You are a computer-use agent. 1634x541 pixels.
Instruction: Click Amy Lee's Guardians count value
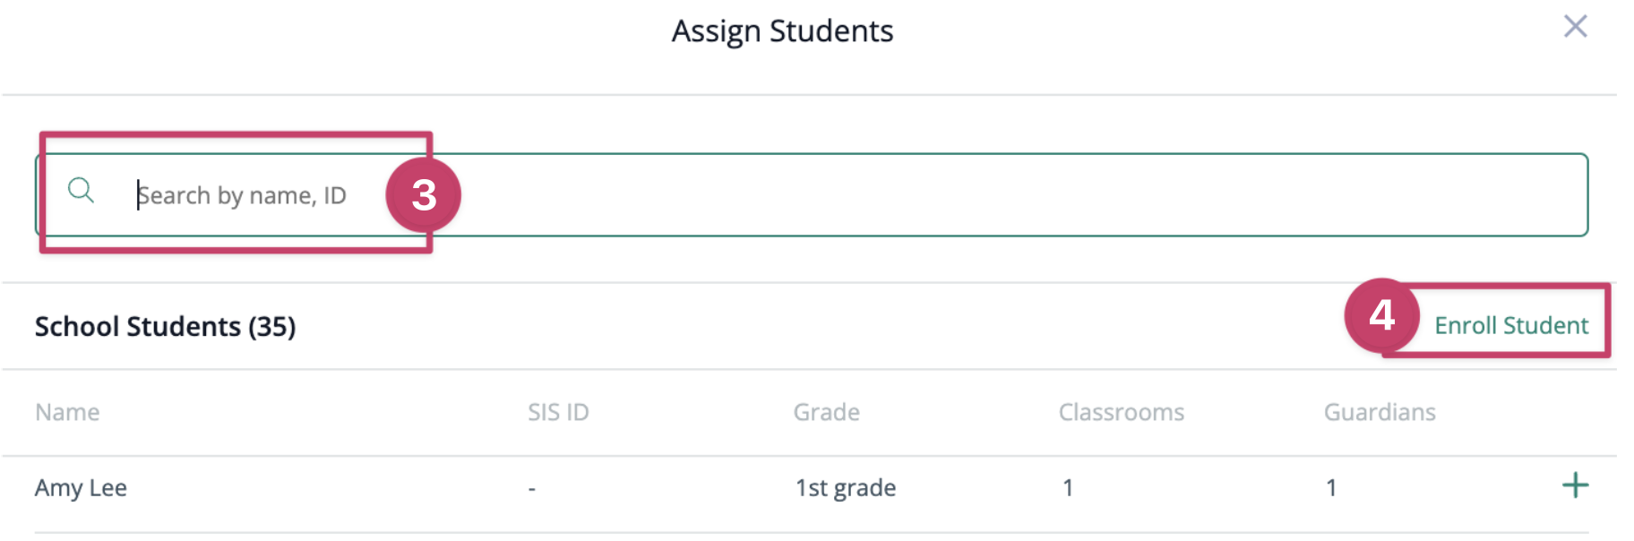[1331, 488]
